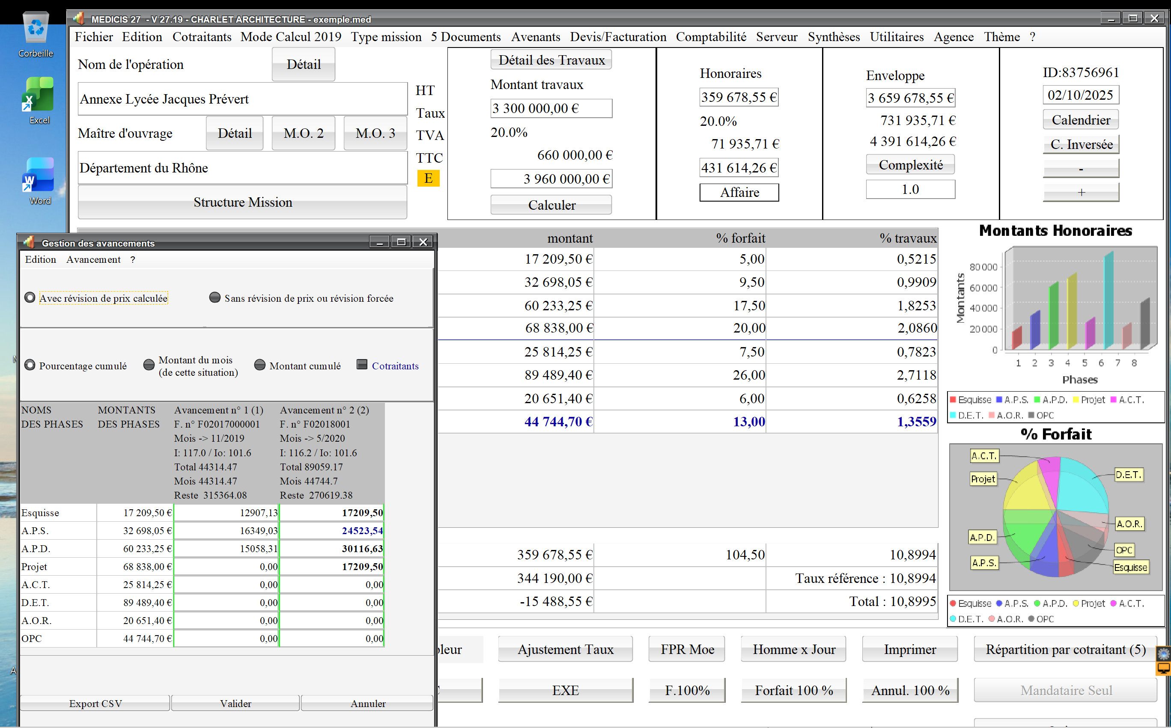Open the Excel desktop shortcut
Viewport: 1171px width, 728px height.
[x=39, y=100]
